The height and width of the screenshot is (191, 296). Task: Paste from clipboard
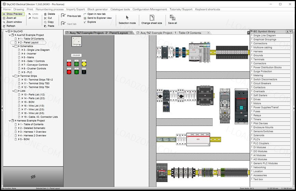(49, 26)
